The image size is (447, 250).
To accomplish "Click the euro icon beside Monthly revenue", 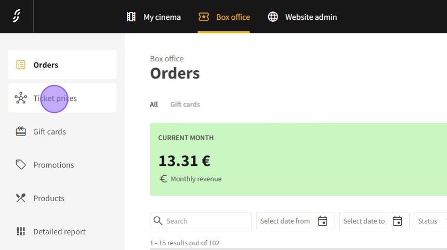I will click(163, 179).
